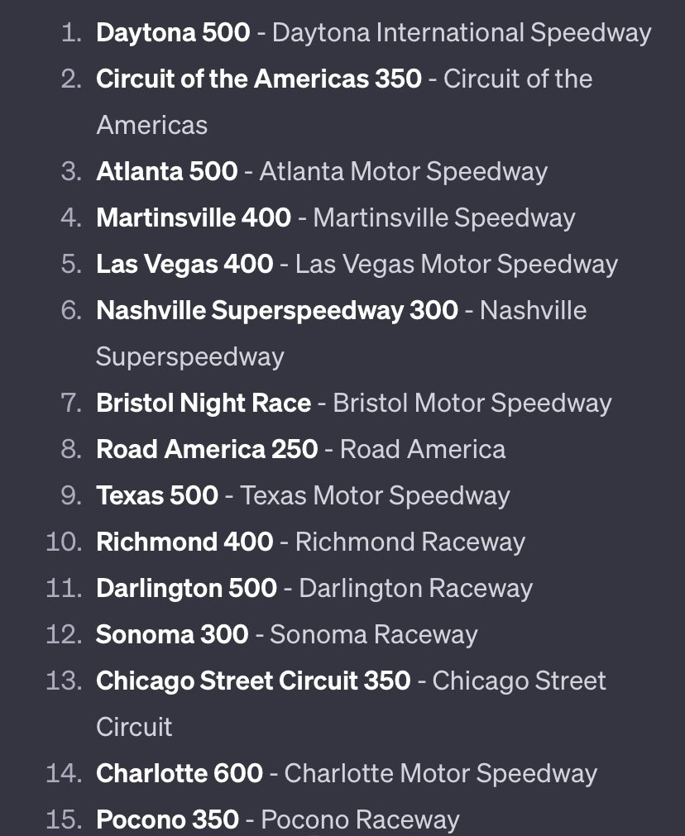Click the "Bristol Motor Speedway" track text

pos(472,403)
